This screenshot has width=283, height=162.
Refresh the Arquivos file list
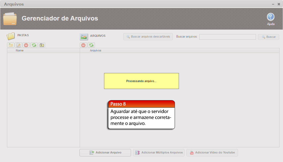pyautogui.click(x=91, y=45)
